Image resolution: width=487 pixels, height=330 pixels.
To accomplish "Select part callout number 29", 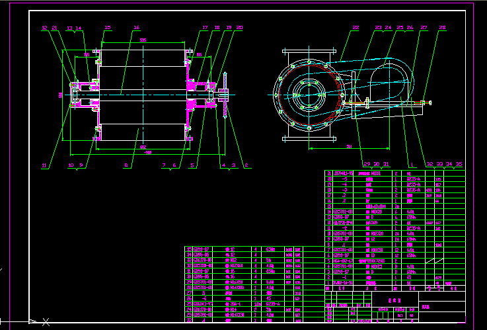I will coord(367,164).
